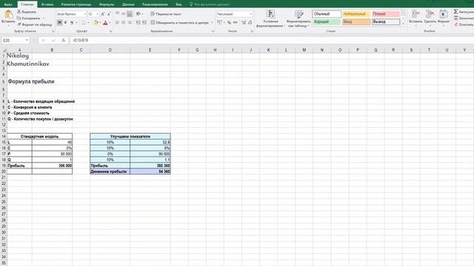Decrease decimal places

point(250,23)
